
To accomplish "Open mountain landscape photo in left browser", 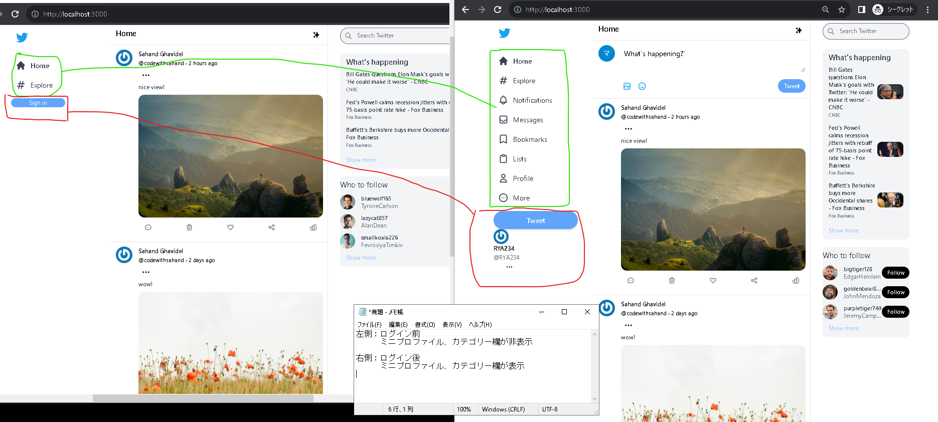I will pos(231,156).
